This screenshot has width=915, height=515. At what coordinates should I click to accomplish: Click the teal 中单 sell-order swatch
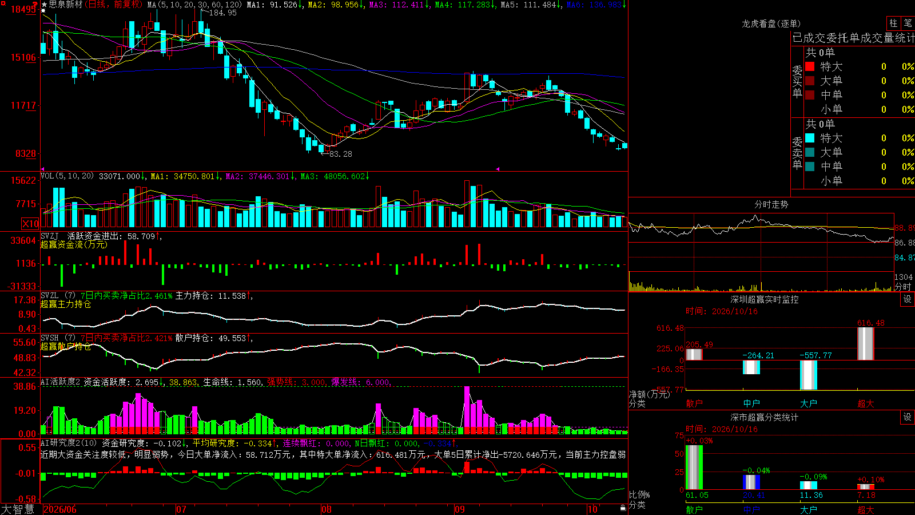click(x=810, y=167)
